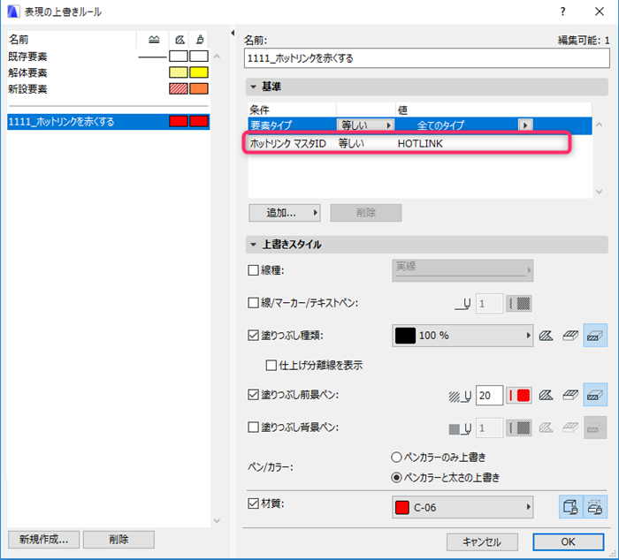The width and height of the screenshot is (619, 560).
Task: Click the fill background pen icon
Action: click(x=460, y=428)
